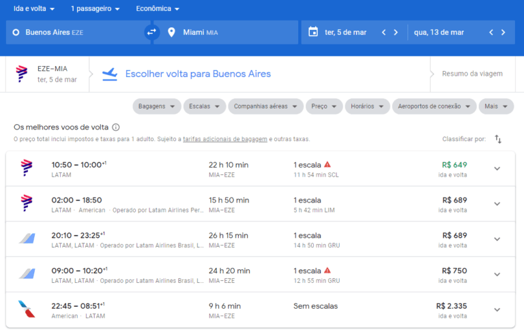
Task: Click the LATAM logo in EZE–MIA summary
Action: pyautogui.click(x=22, y=74)
